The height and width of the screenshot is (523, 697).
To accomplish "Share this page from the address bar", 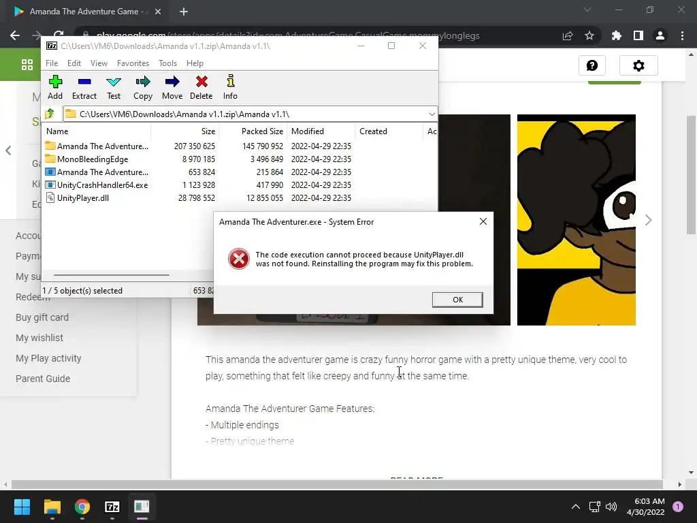I will (x=568, y=35).
